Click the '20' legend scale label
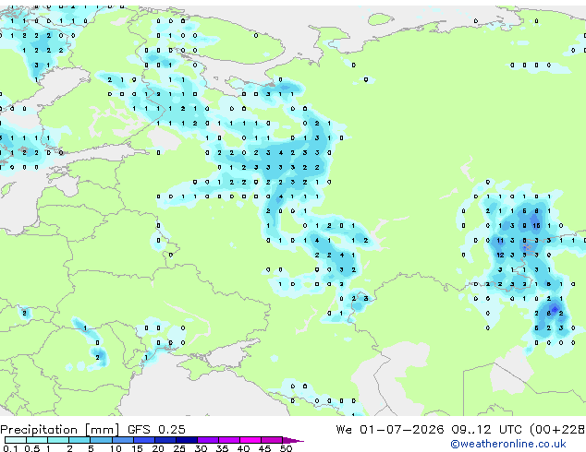The height and width of the screenshot is (452, 586). pyautogui.click(x=158, y=448)
